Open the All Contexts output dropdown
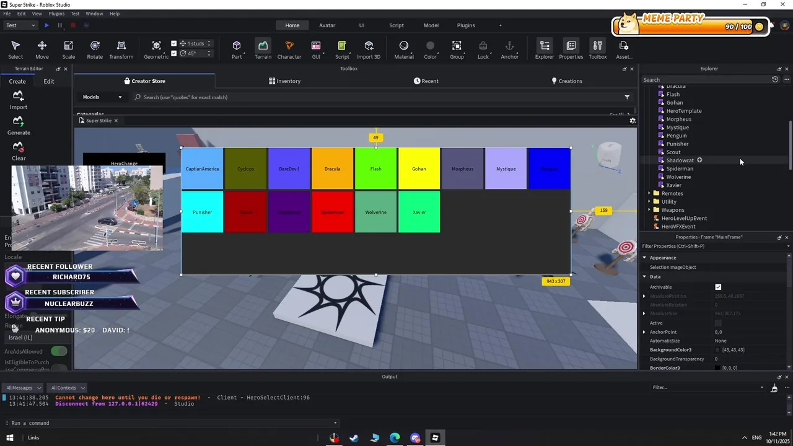Image resolution: width=793 pixels, height=446 pixels. point(67,388)
